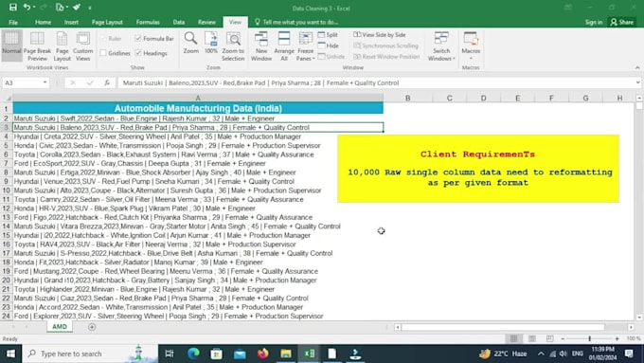Open Customize Quick Access Toolbar dropdown
The width and height of the screenshot is (644, 363).
point(90,8)
